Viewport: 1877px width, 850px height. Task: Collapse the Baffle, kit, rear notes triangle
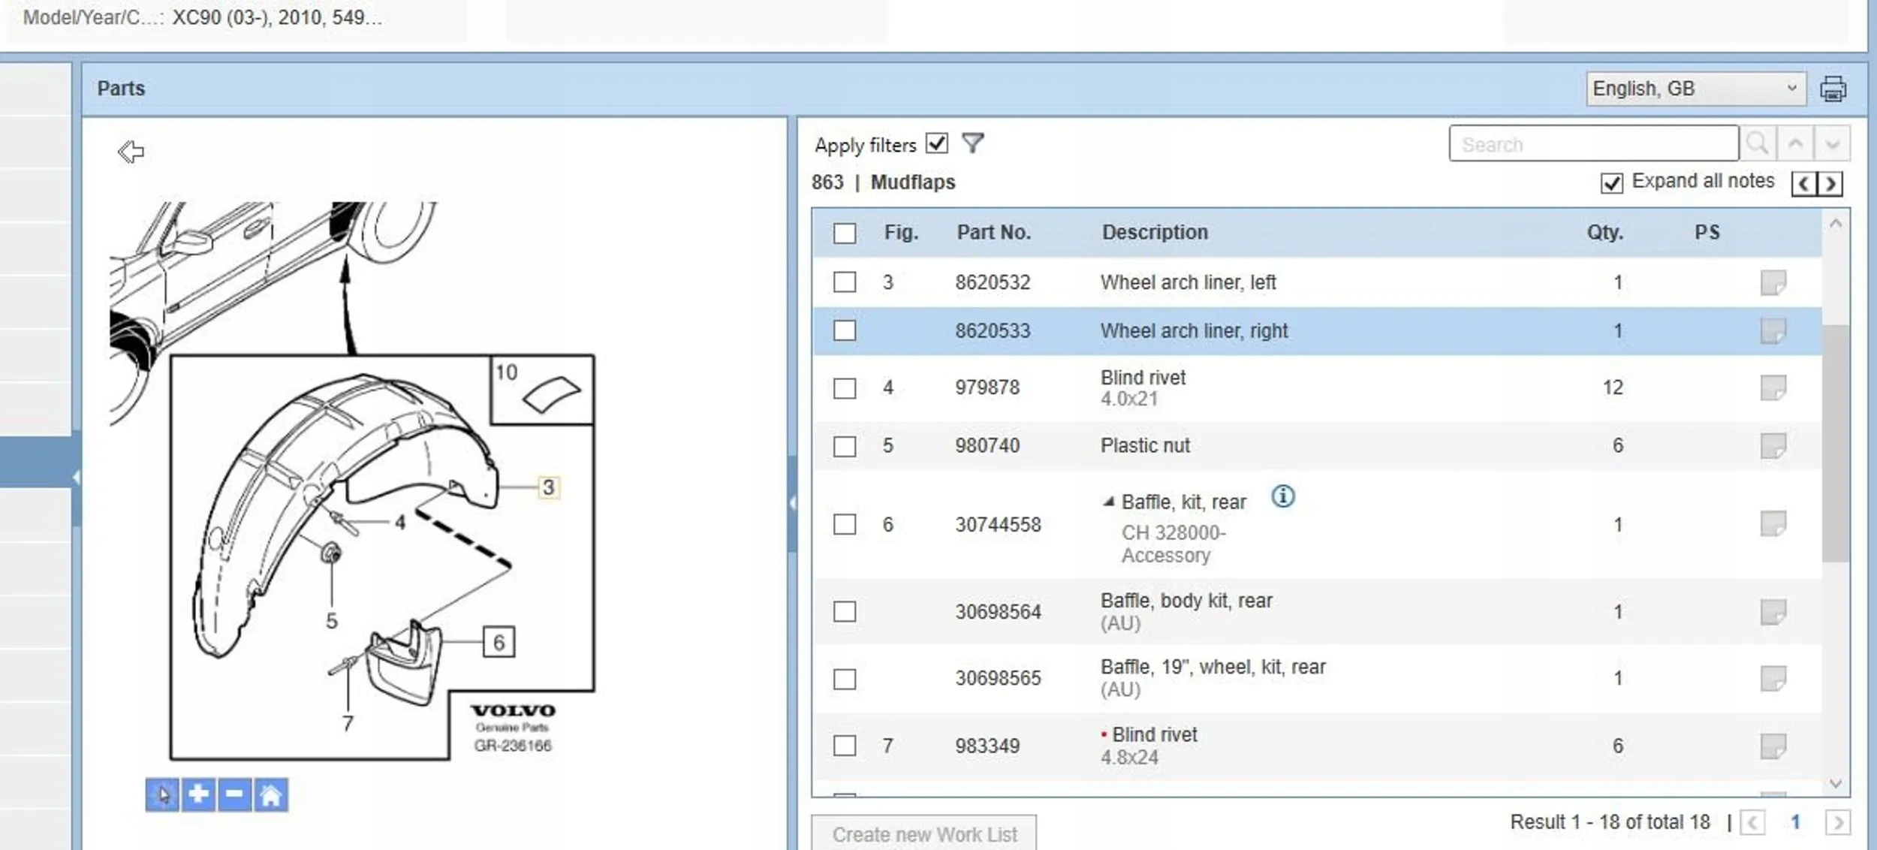pyautogui.click(x=1108, y=502)
